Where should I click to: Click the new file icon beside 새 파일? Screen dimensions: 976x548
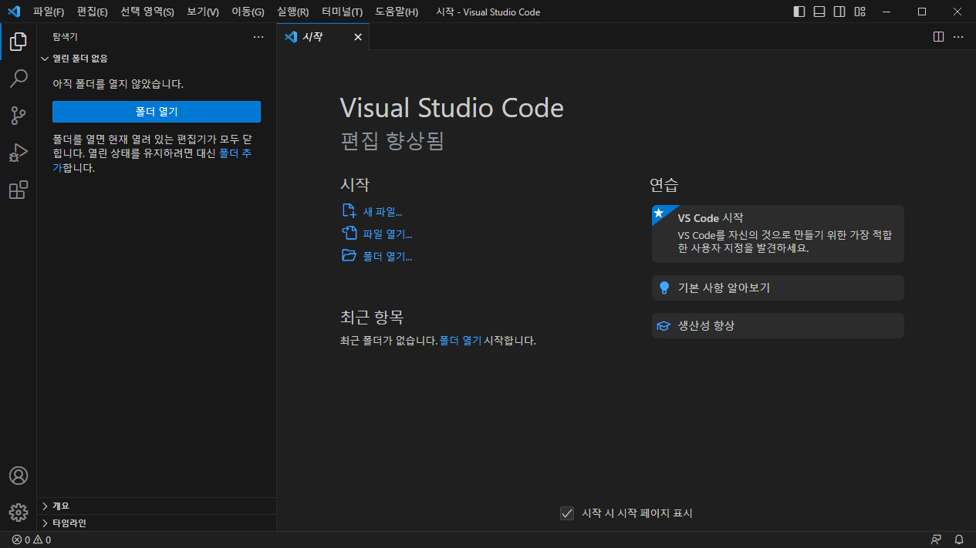[x=349, y=211]
